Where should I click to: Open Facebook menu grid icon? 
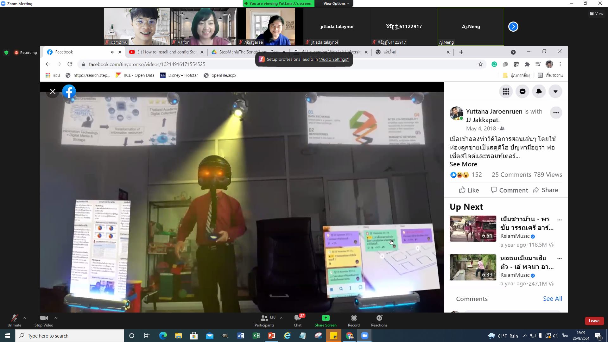(x=506, y=92)
